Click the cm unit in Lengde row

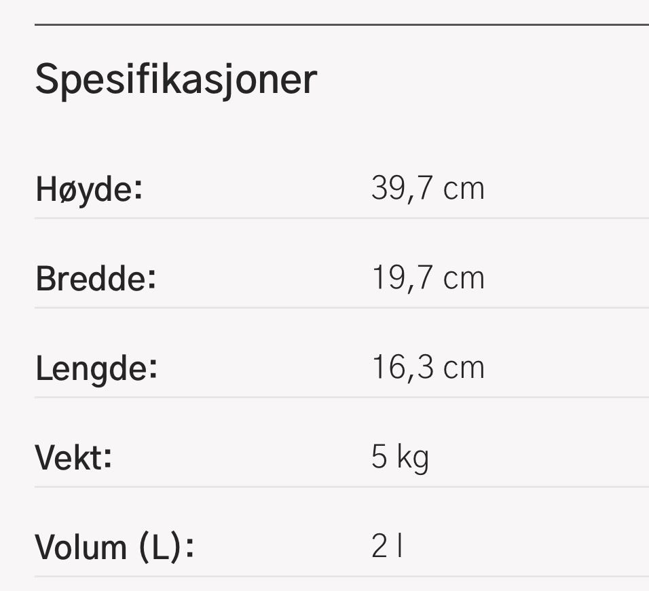[464, 368]
